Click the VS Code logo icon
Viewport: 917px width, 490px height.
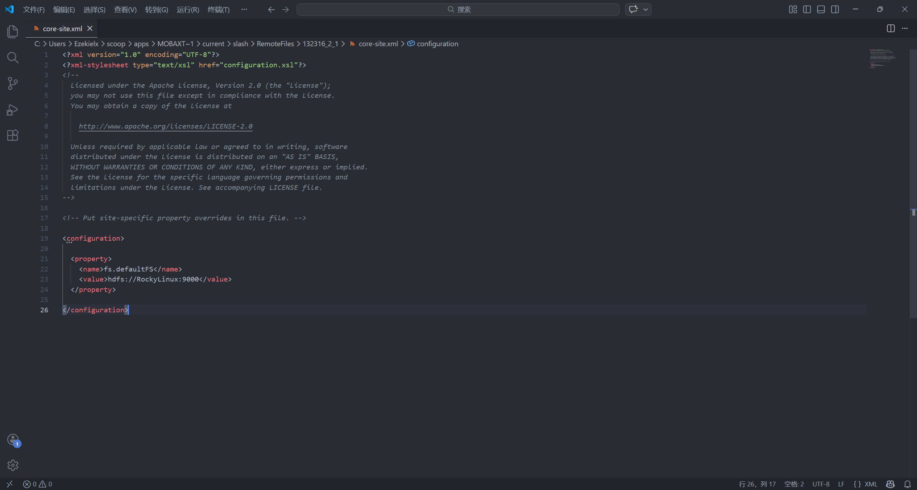(x=9, y=9)
